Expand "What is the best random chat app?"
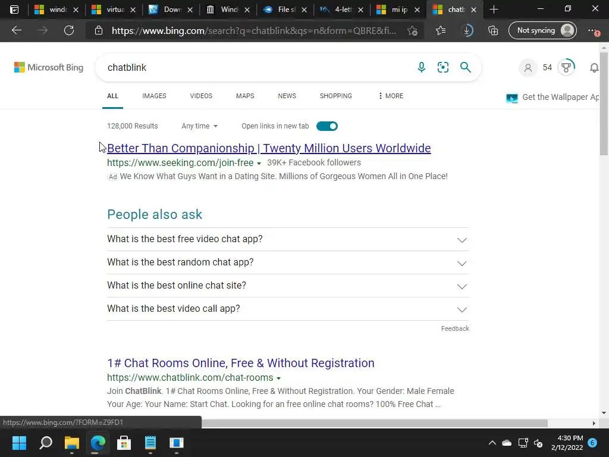Viewport: 609px width, 457px height. pos(288,262)
